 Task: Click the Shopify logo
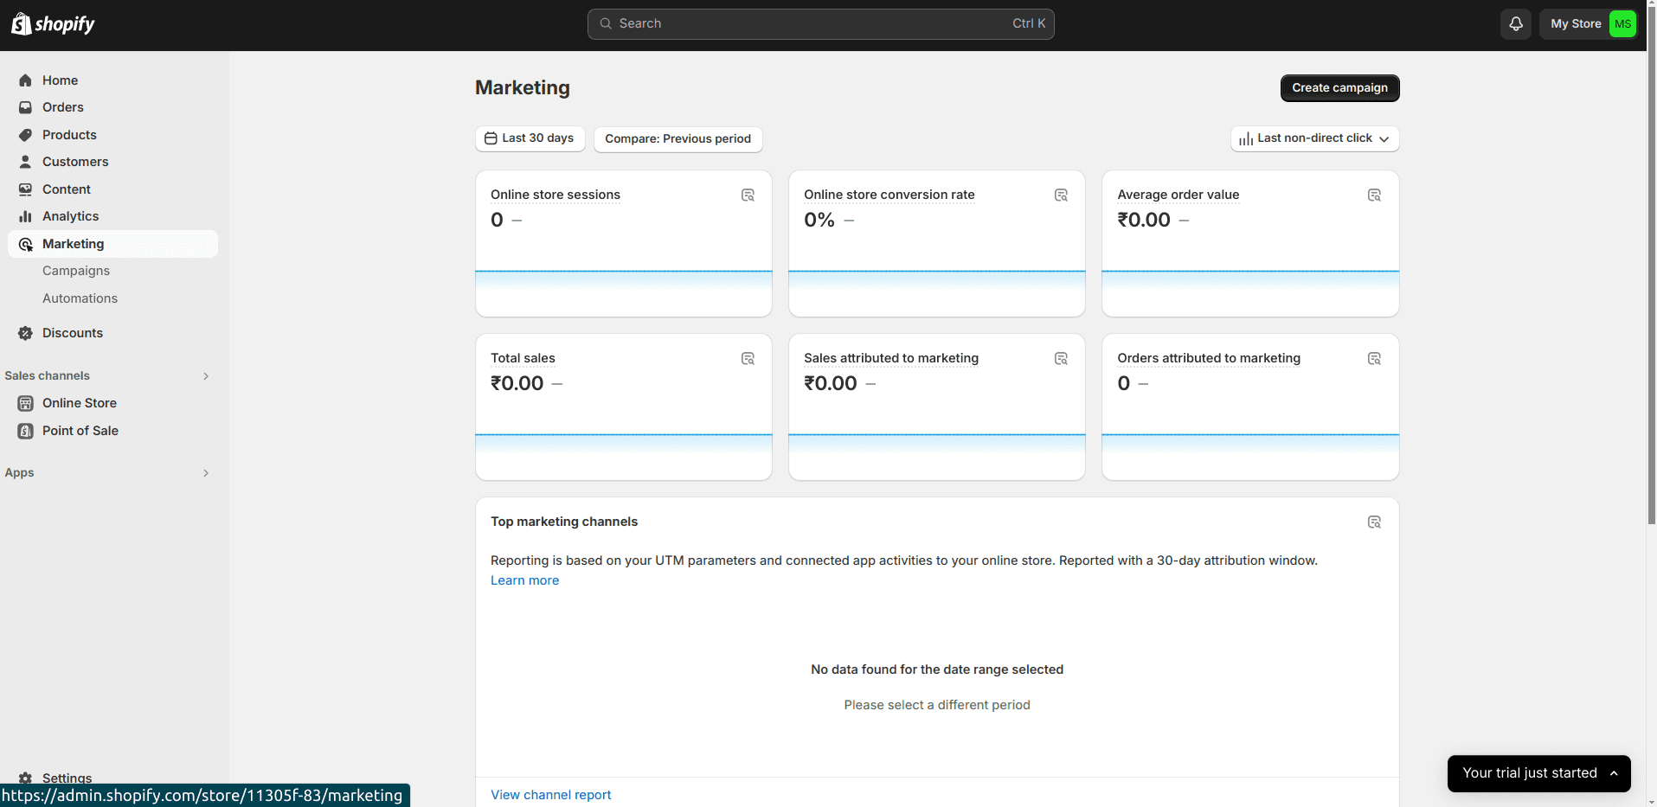53,23
